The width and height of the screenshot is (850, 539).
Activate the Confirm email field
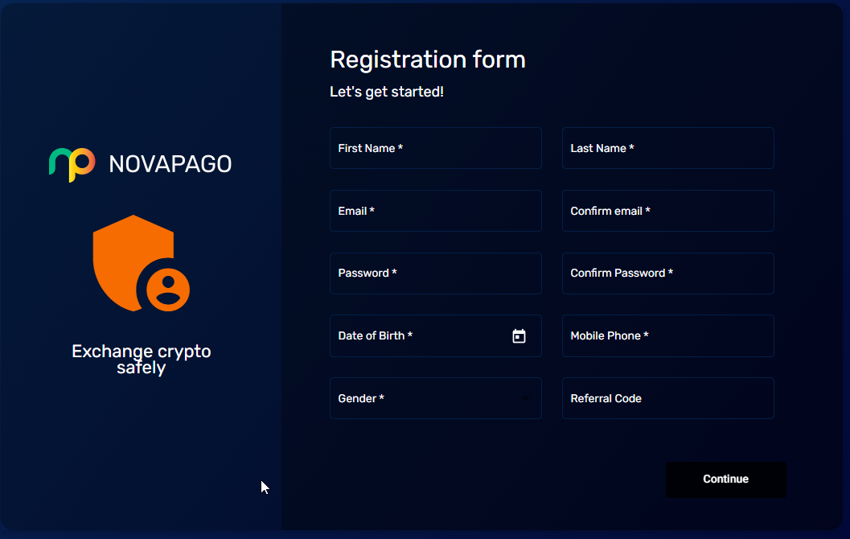[x=667, y=211]
